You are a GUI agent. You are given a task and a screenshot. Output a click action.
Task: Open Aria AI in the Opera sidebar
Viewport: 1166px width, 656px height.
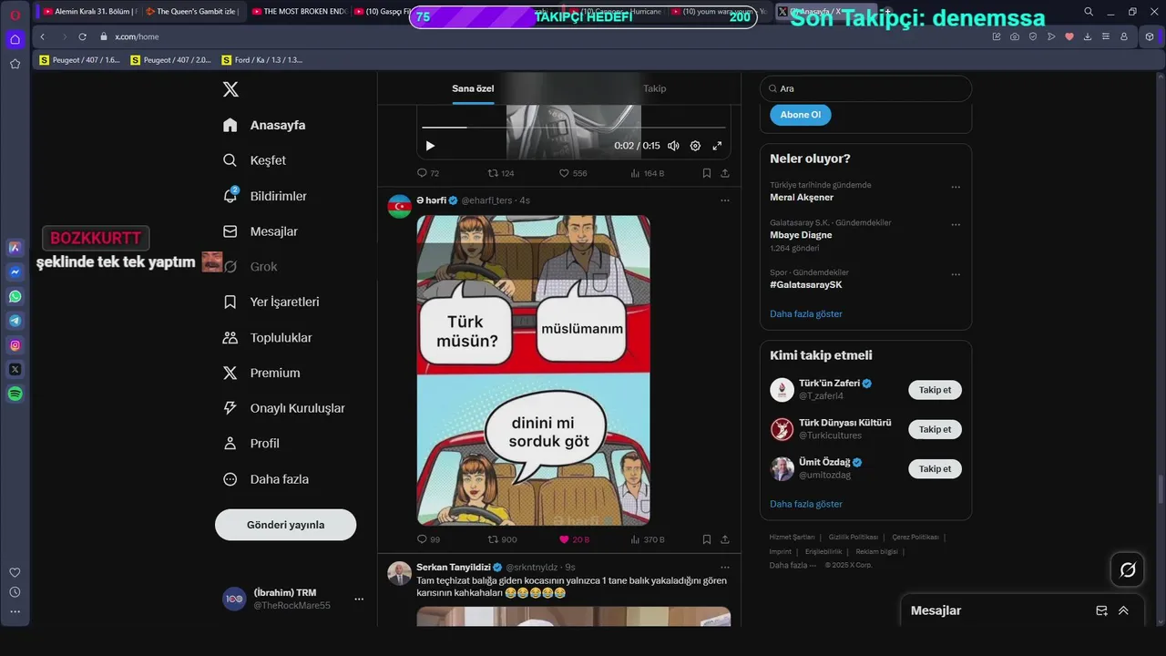pyautogui.click(x=15, y=248)
